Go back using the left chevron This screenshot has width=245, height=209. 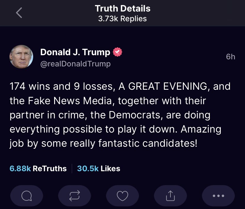coord(19,13)
